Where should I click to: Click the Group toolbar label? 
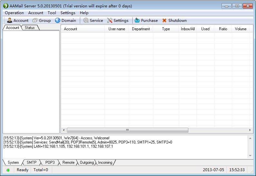[45, 20]
